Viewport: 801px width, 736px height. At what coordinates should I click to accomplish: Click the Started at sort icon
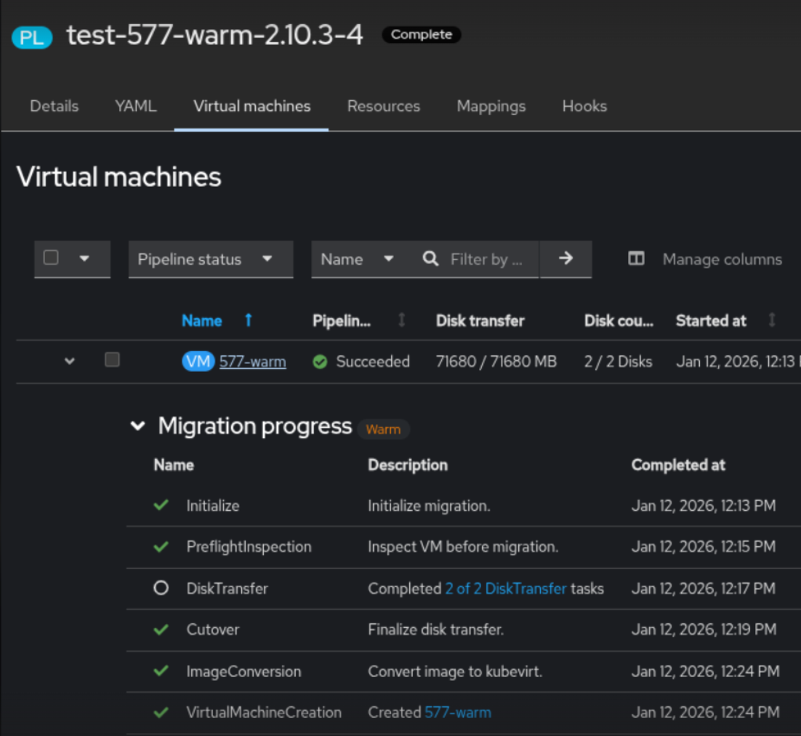pyautogui.click(x=772, y=320)
